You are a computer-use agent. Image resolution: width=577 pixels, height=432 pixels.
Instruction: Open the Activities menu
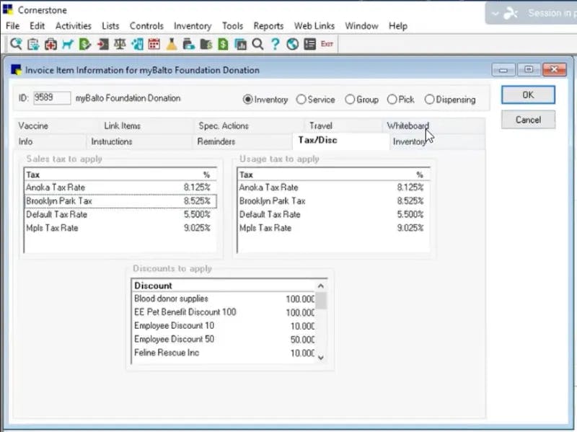click(74, 26)
